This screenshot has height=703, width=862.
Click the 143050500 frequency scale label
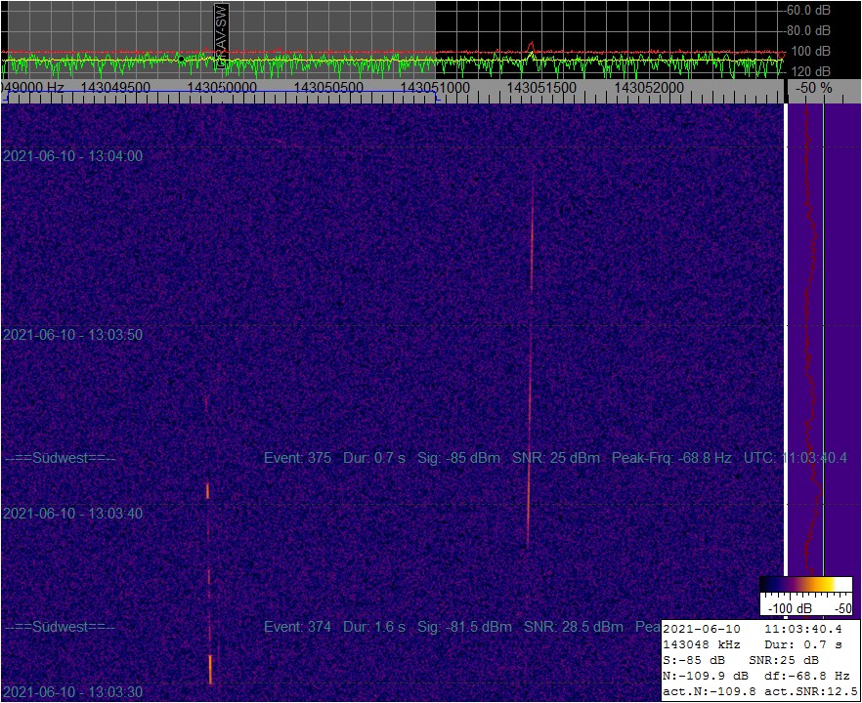328,88
